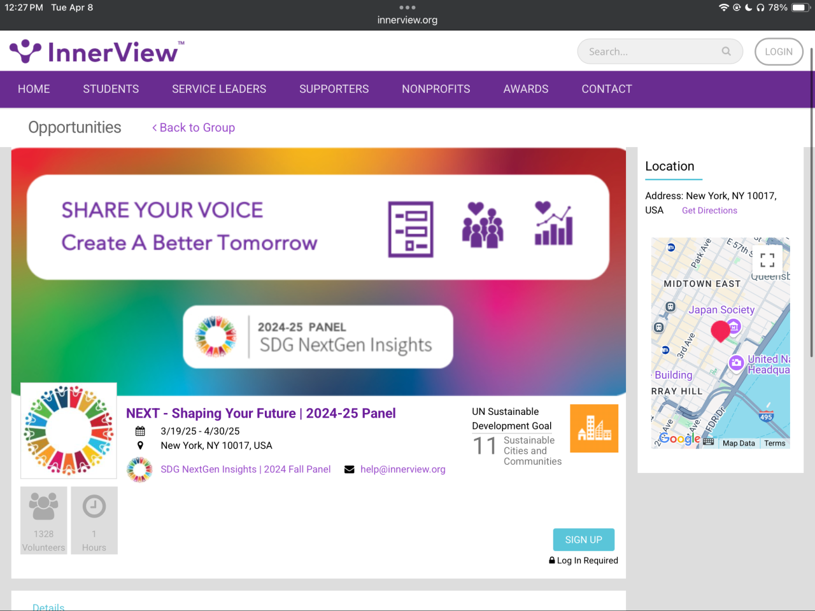Click the MIDTOWN EAST map label
Viewport: 815px width, 611px height.
702,284
